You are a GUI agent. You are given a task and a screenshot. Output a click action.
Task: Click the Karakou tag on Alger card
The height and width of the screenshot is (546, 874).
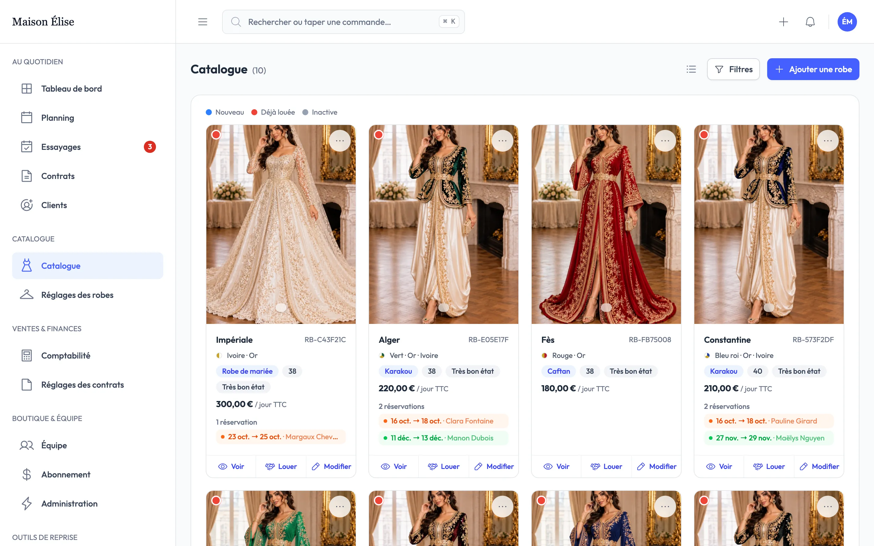click(398, 371)
